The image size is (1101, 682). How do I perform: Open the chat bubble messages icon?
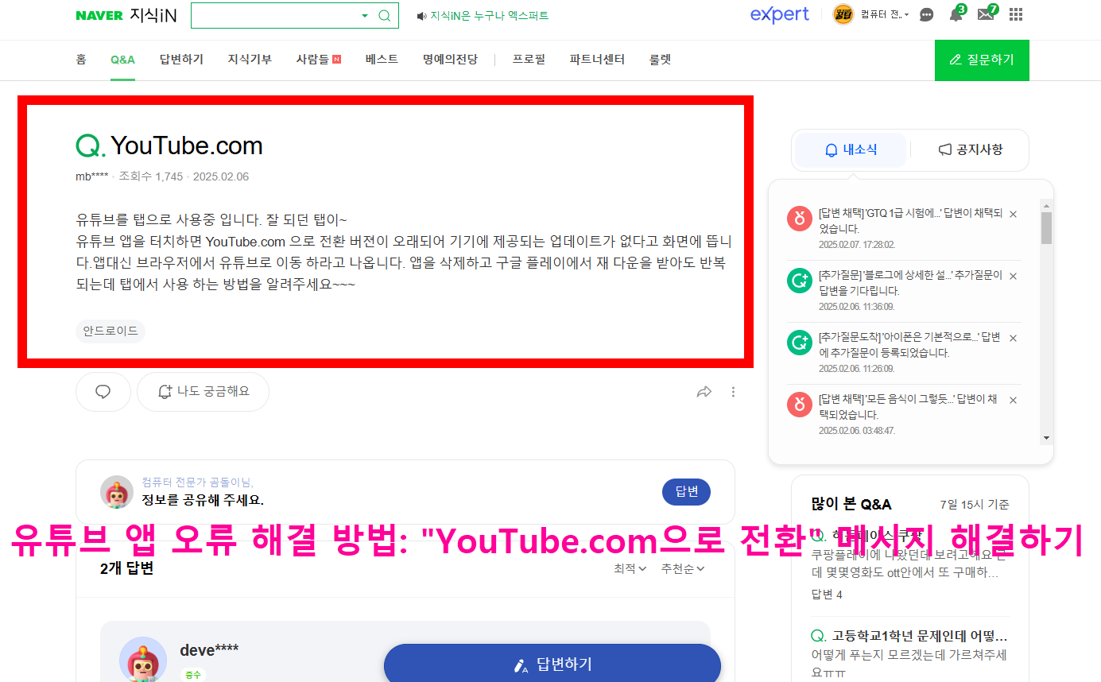pos(926,15)
